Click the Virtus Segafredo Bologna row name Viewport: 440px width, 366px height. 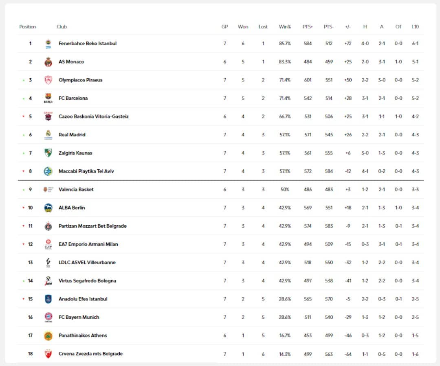click(87, 281)
